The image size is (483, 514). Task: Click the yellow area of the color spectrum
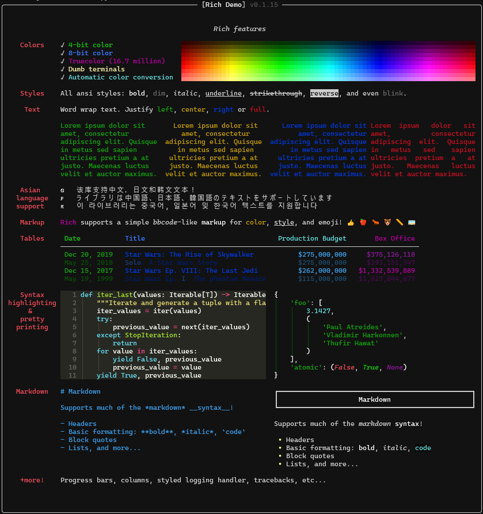233,67
